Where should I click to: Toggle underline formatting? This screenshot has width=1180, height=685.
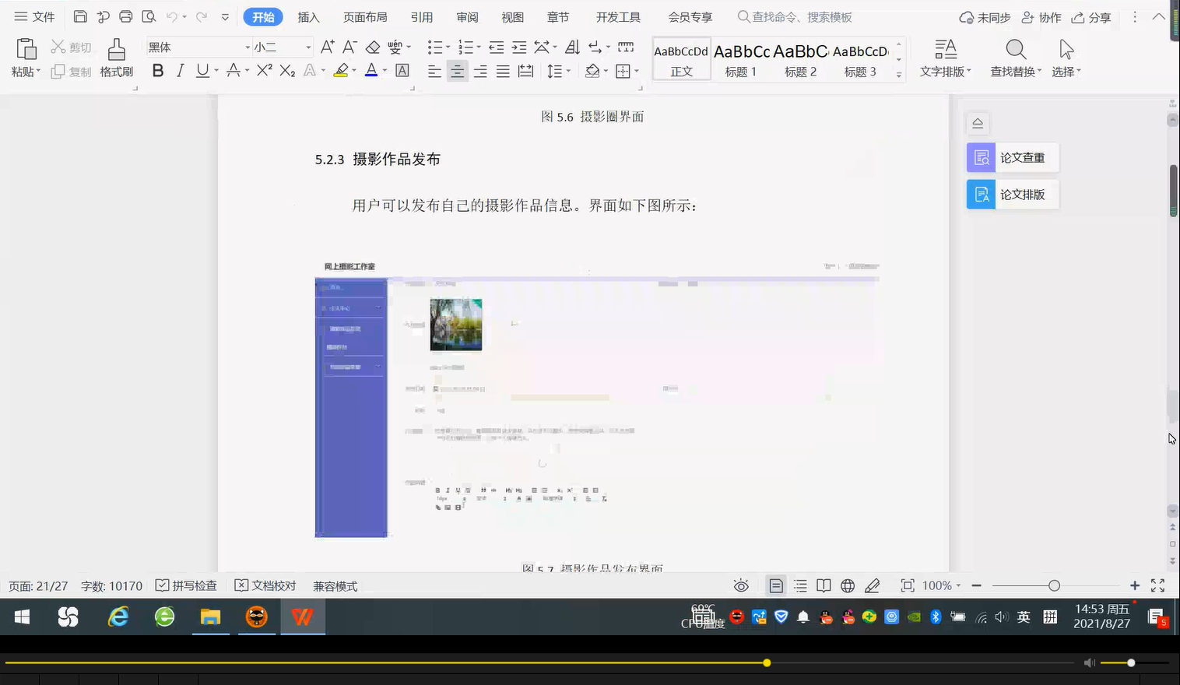(x=201, y=71)
